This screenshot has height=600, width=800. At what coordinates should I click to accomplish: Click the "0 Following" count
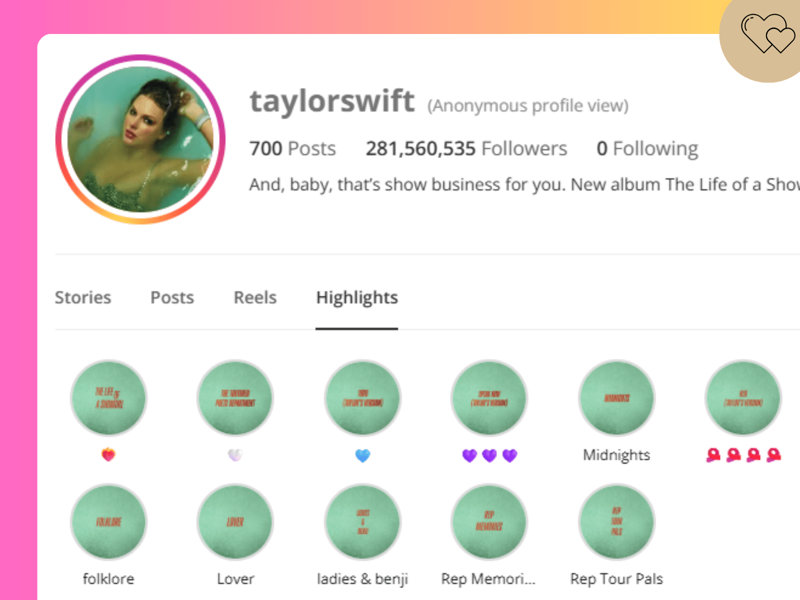pyautogui.click(x=647, y=148)
